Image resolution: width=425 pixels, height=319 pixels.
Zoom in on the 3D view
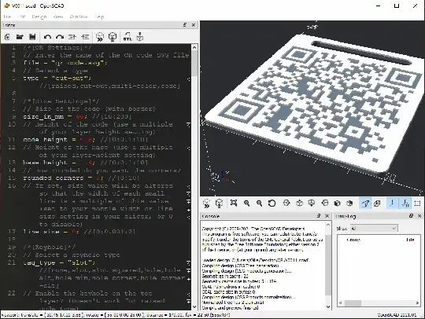coord(246,203)
